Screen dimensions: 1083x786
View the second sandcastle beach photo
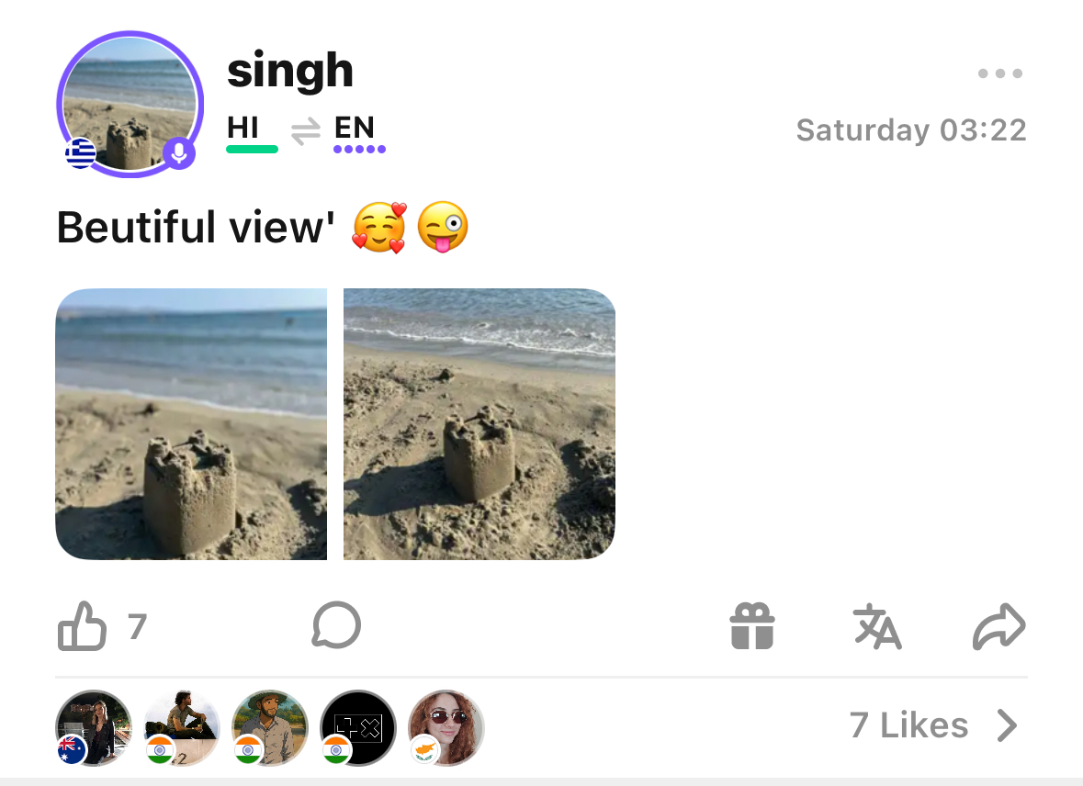coord(479,424)
